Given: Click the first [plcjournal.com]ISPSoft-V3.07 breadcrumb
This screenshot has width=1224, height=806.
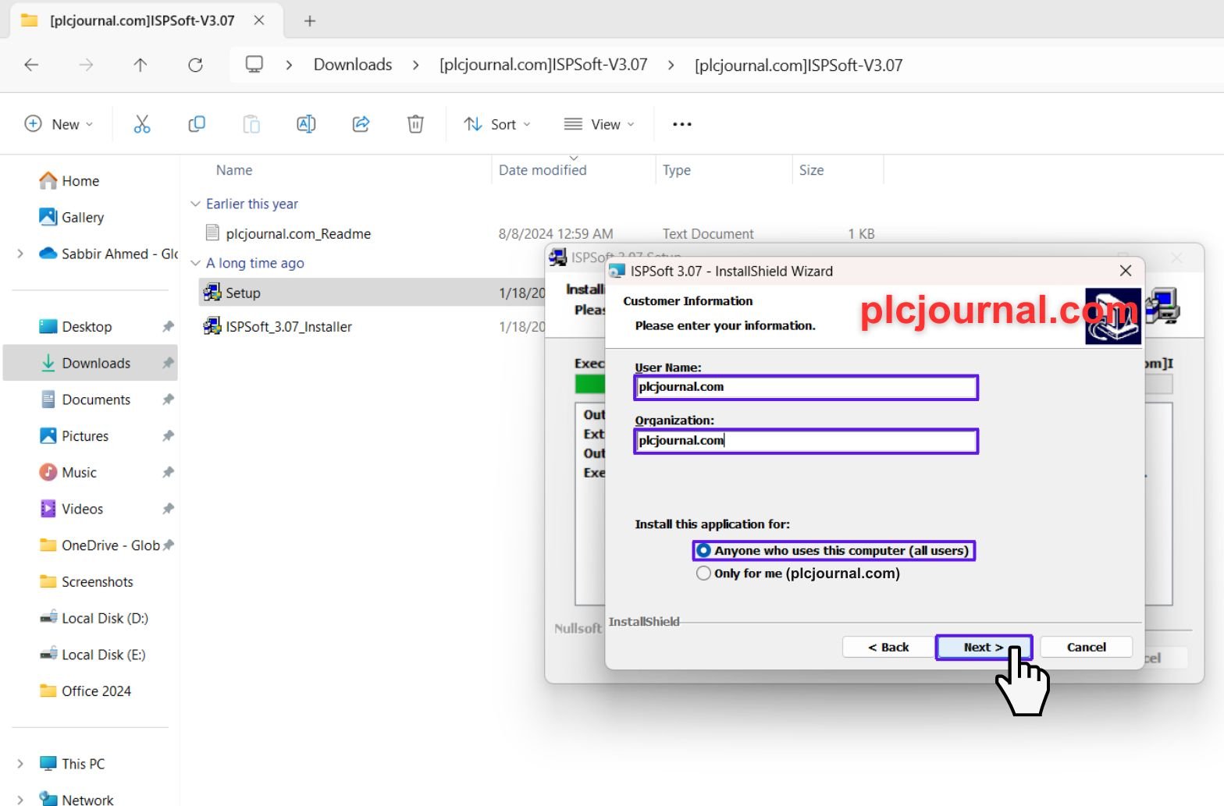Looking at the screenshot, I should click(x=543, y=65).
